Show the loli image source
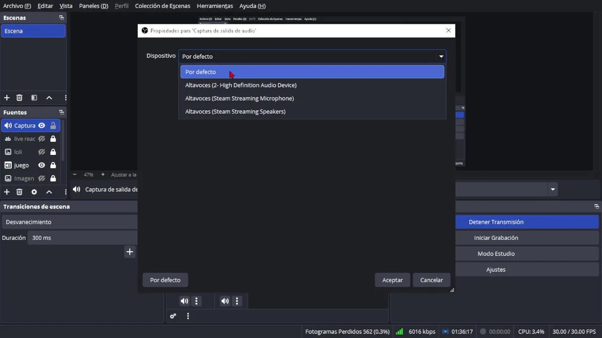Viewport: 602px width, 338px height. point(41,152)
